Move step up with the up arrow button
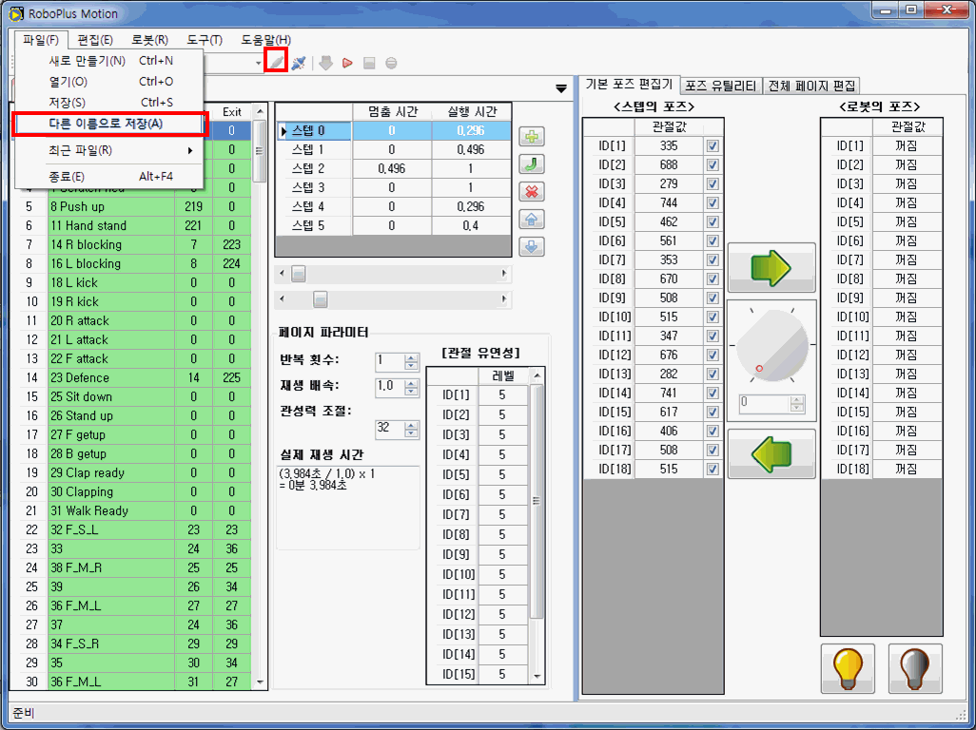The width and height of the screenshot is (976, 730). pos(532,220)
